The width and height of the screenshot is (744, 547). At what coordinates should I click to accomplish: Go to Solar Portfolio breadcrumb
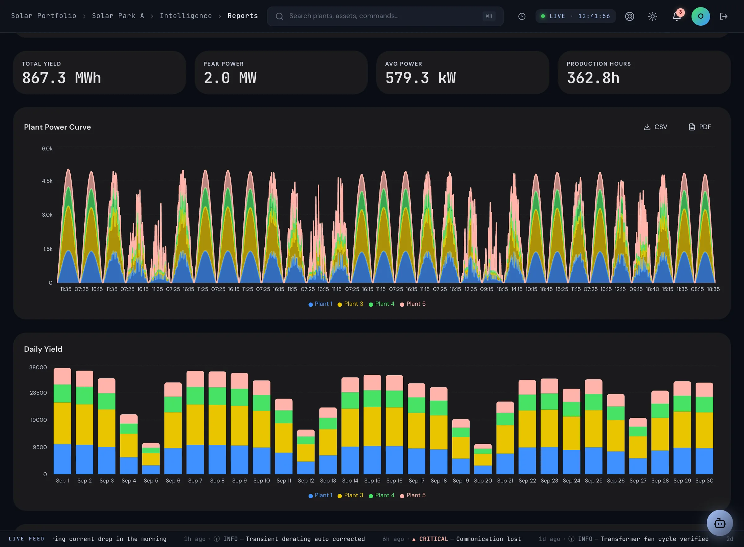point(44,16)
